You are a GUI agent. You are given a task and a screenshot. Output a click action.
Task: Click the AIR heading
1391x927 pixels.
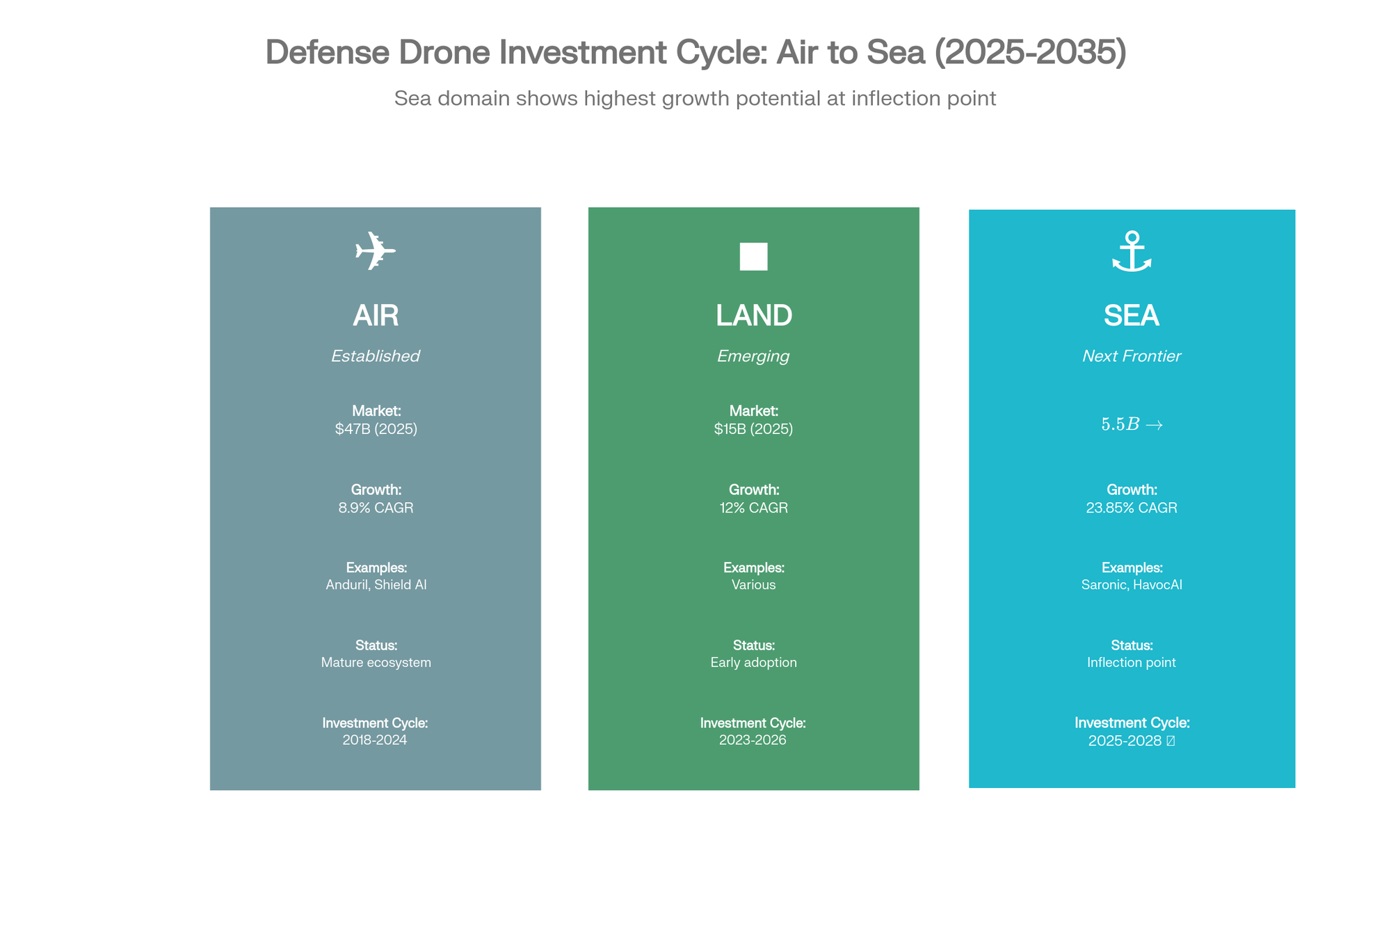click(x=376, y=316)
